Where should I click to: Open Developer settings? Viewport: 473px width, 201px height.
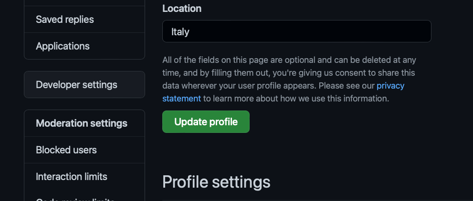[x=76, y=85]
